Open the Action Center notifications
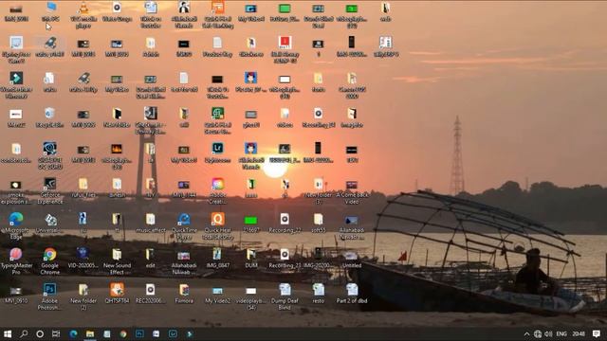The width and height of the screenshot is (607, 341). pyautogui.click(x=597, y=334)
